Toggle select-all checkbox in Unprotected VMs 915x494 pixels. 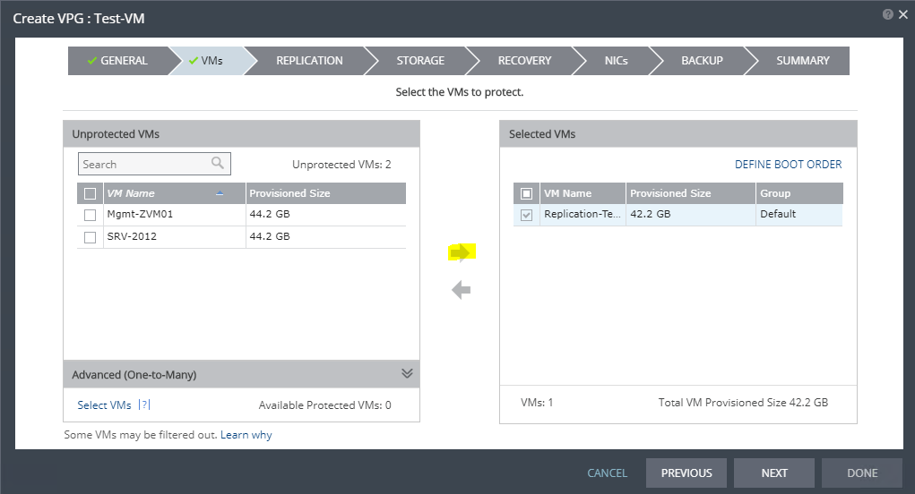click(90, 193)
